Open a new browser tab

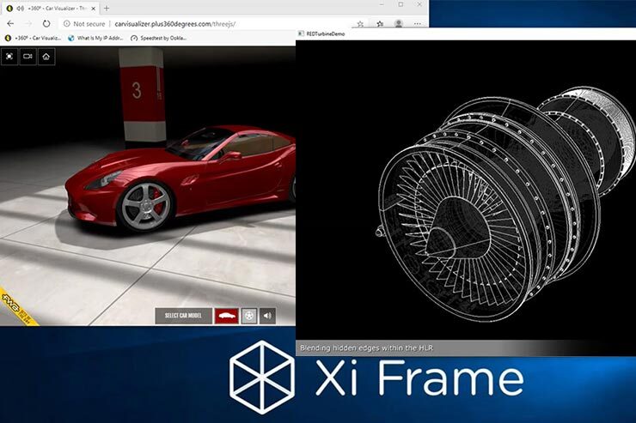click(107, 8)
